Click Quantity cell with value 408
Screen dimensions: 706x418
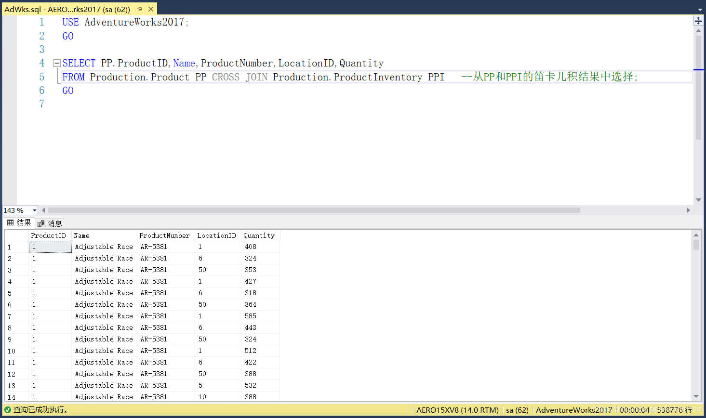[x=260, y=247]
